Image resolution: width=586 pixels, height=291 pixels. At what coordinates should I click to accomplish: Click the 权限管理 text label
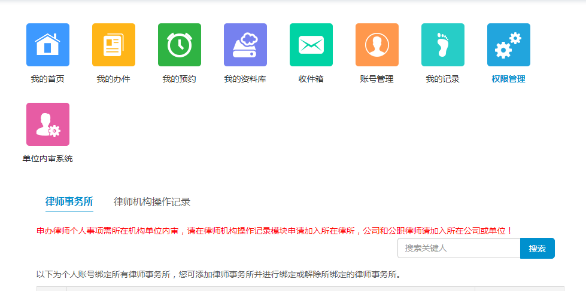(509, 79)
